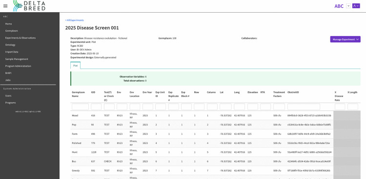Image resolution: width=366 pixels, height=179 pixels.
Task: Open the Jobs page
Action: 8,80
